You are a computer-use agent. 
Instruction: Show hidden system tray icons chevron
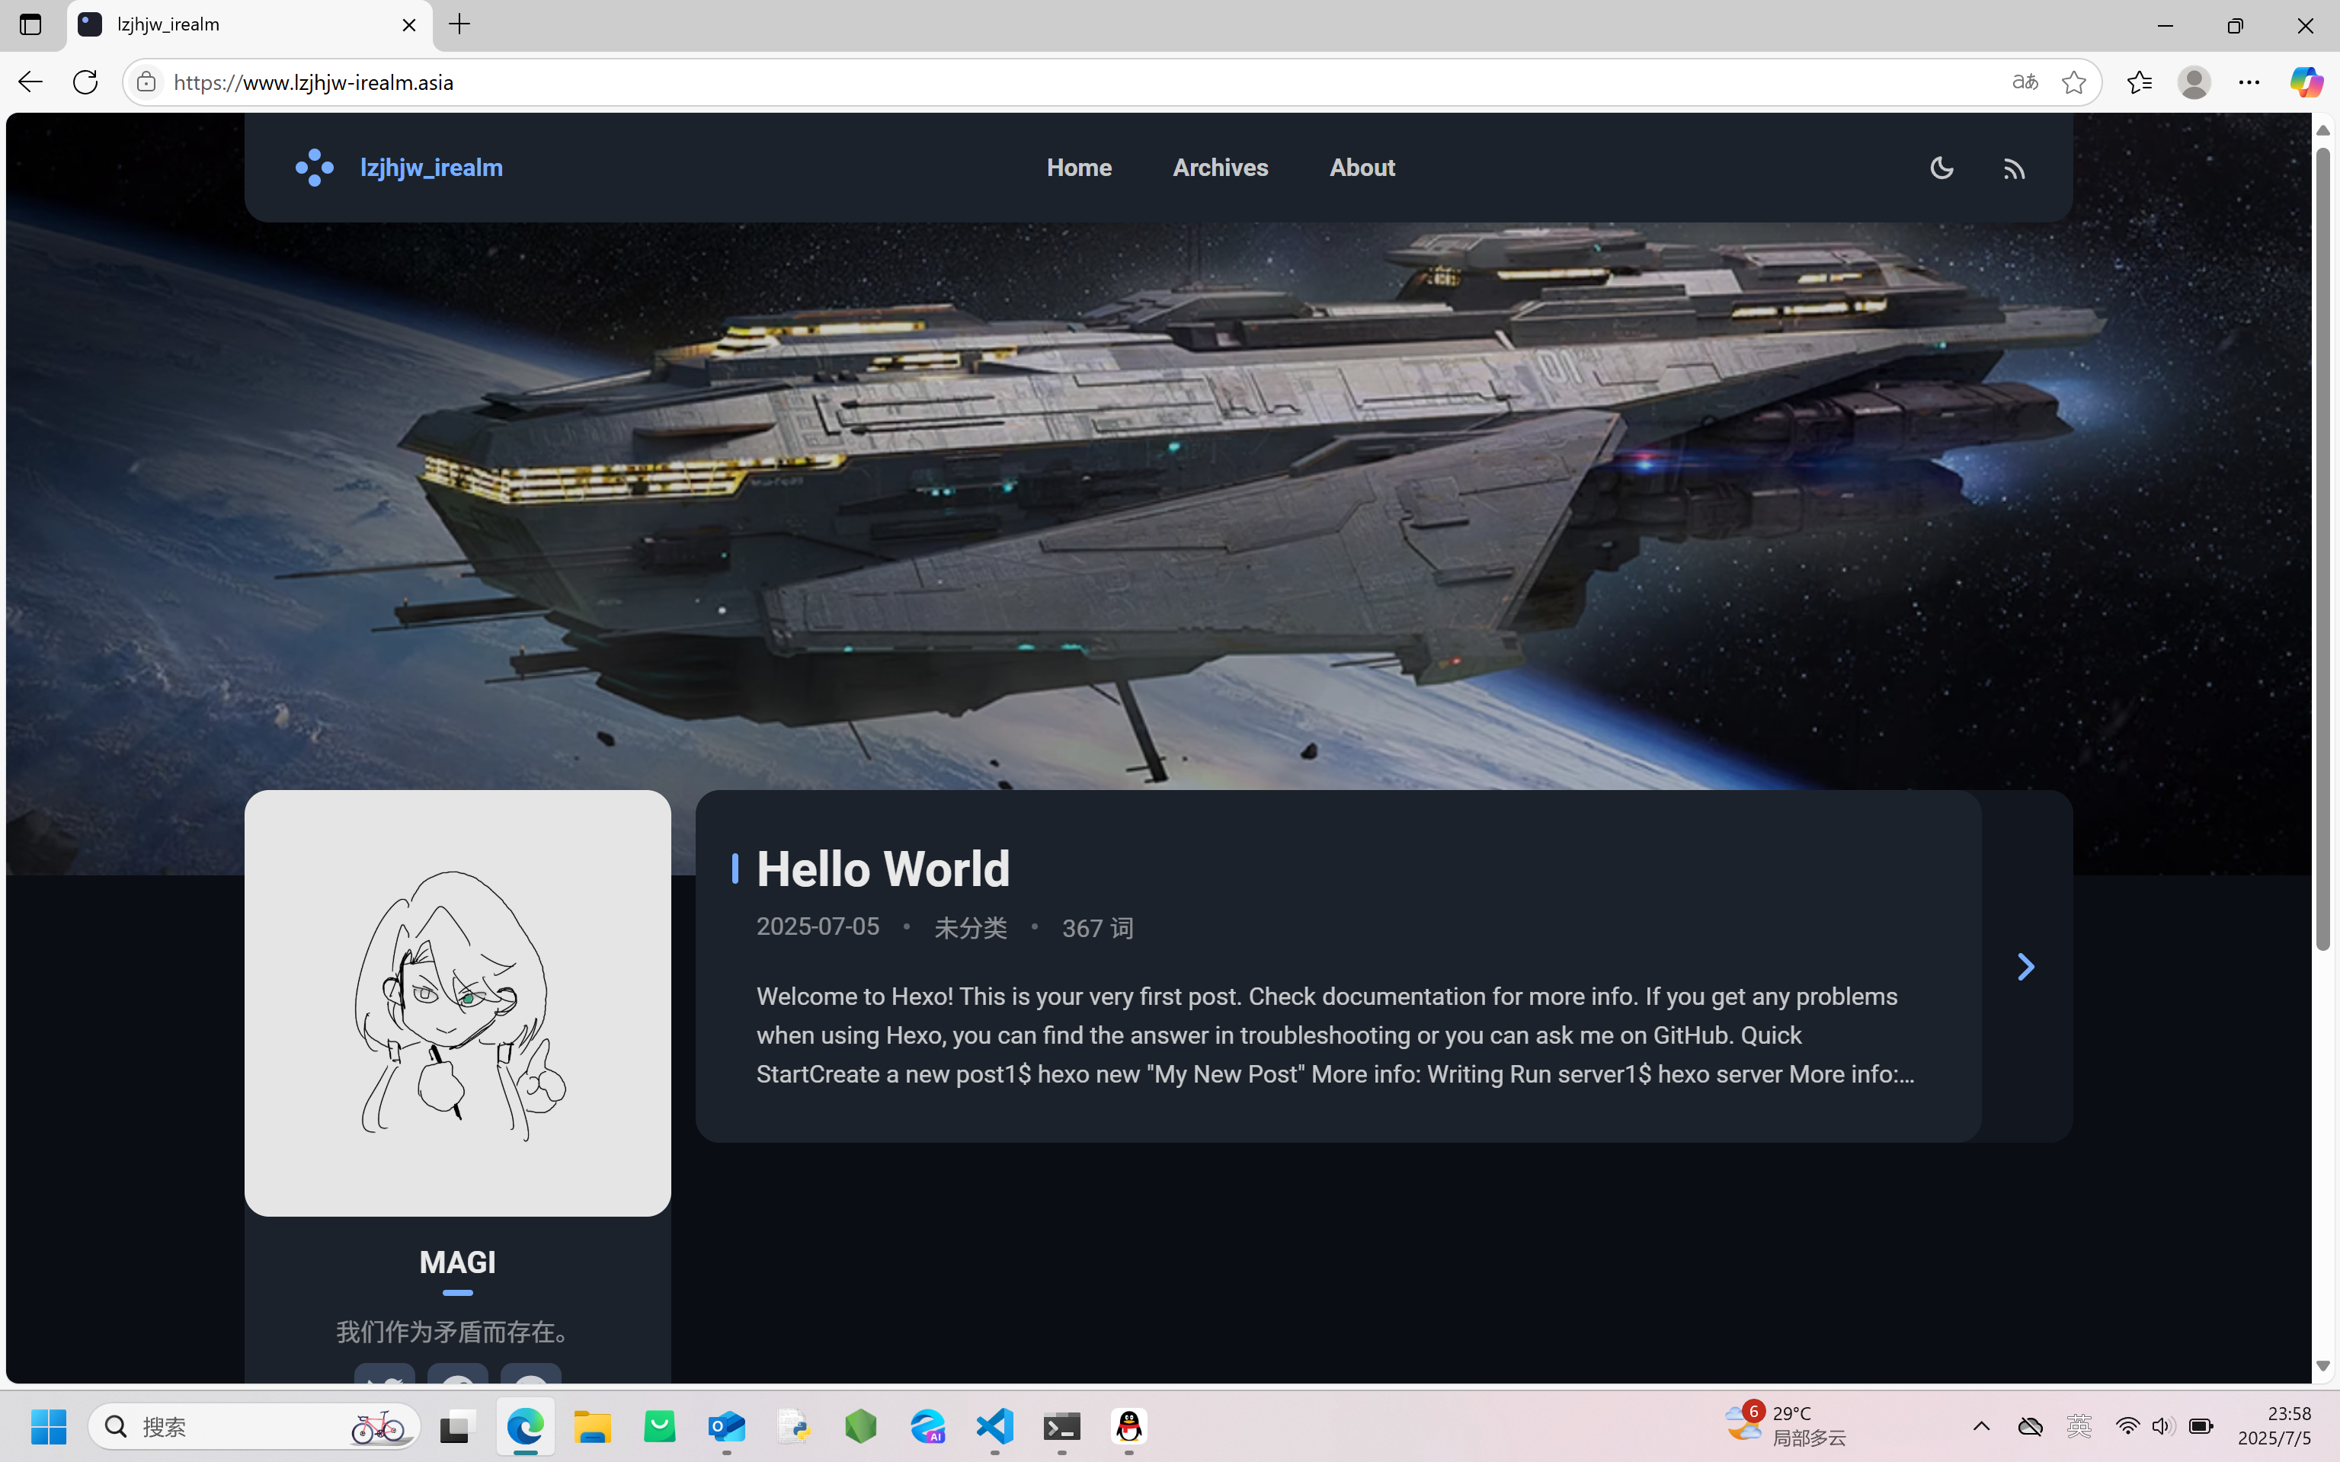coord(1980,1426)
